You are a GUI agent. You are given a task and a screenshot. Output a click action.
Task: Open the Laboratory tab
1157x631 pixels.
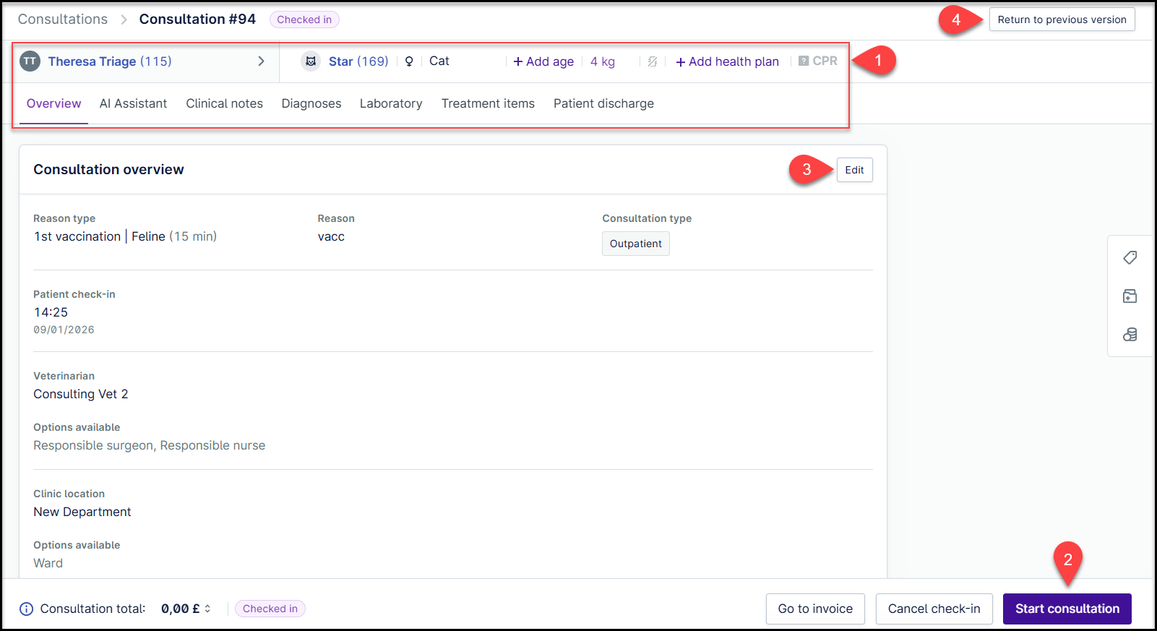pos(391,103)
